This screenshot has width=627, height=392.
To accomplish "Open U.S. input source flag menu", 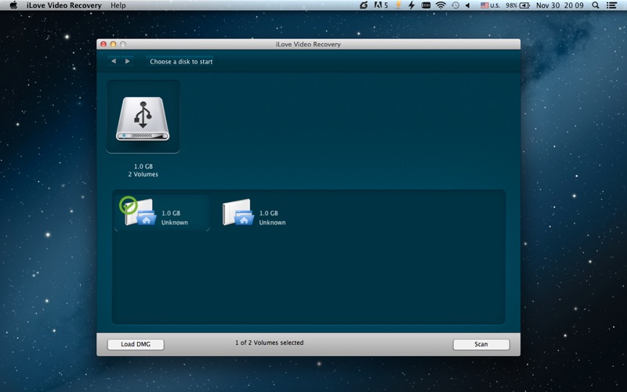I will [x=491, y=5].
